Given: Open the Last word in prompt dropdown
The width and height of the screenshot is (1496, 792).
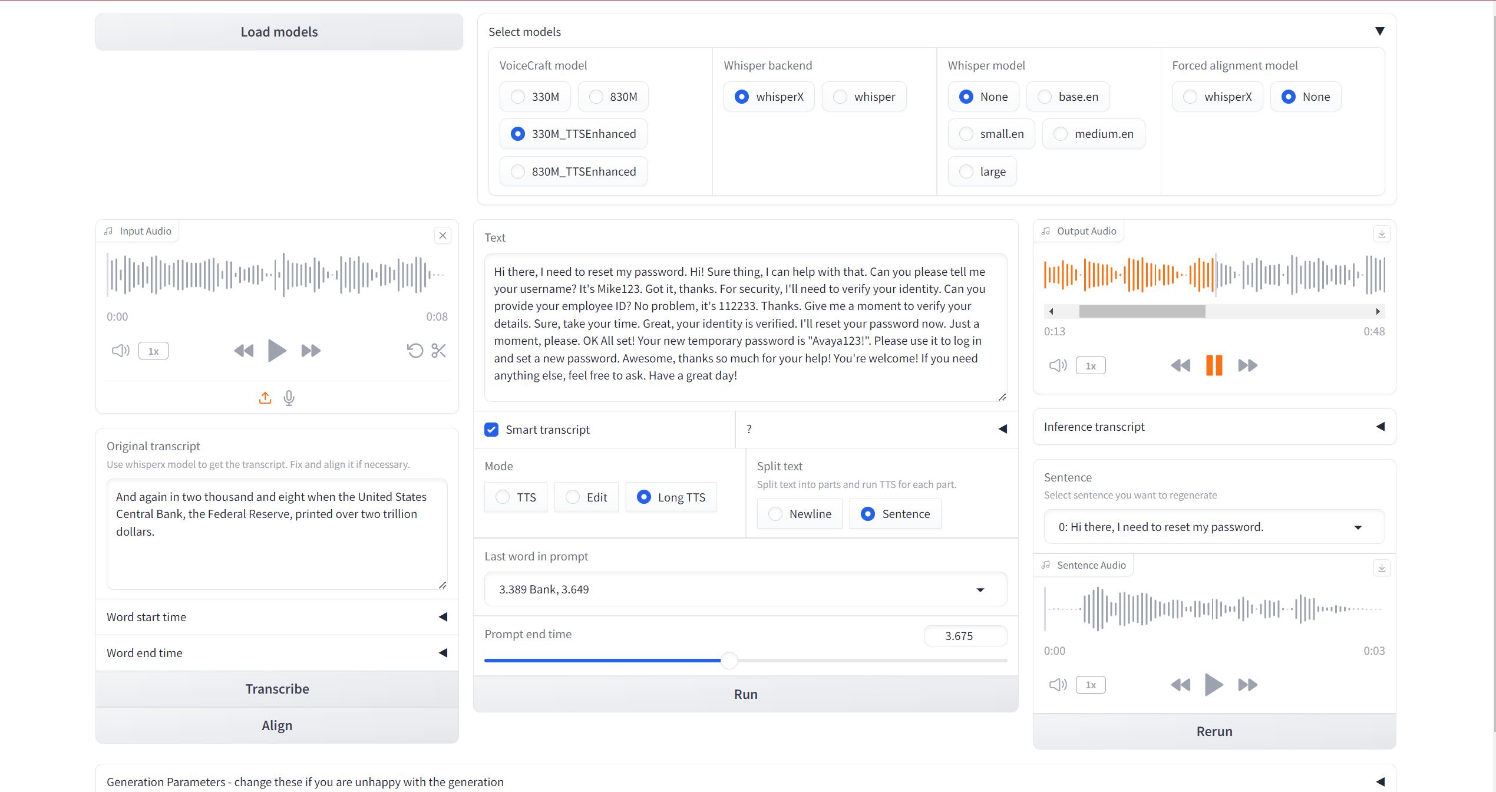Looking at the screenshot, I should [x=745, y=589].
